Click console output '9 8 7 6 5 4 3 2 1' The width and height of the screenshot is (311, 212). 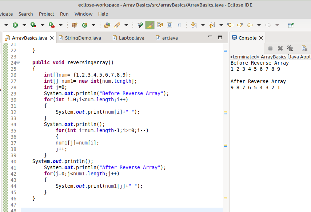click(255, 87)
